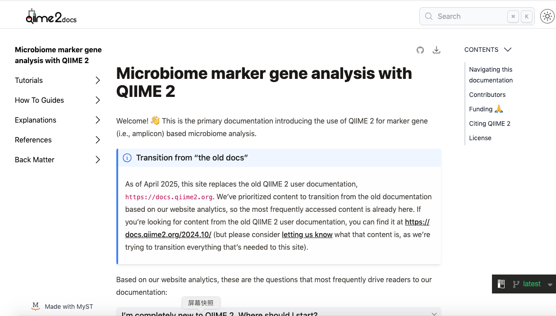
Task: Follow the "letting us know" link
Action: [307, 234]
